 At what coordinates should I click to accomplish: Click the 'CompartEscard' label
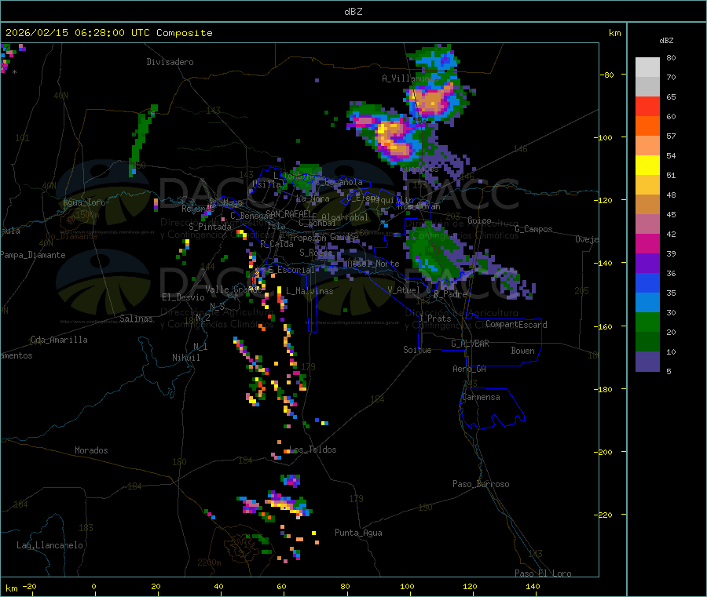[516, 324]
